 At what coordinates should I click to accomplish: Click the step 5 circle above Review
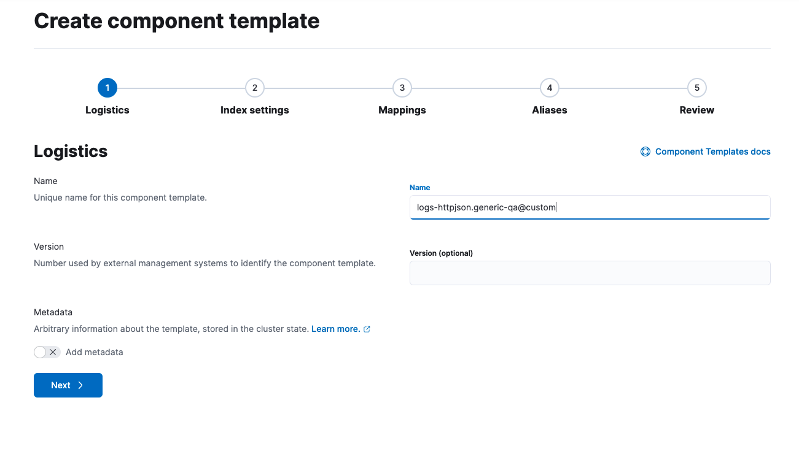click(697, 88)
